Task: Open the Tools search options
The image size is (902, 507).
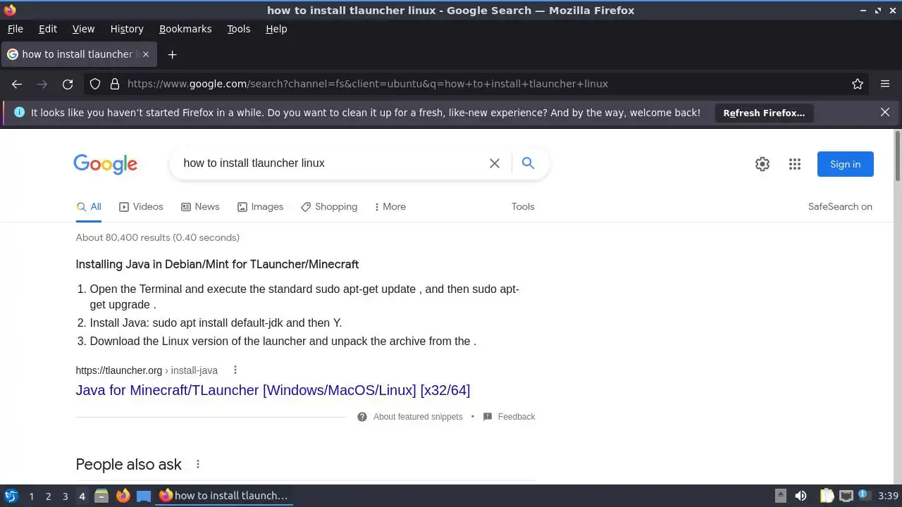Action: click(523, 206)
